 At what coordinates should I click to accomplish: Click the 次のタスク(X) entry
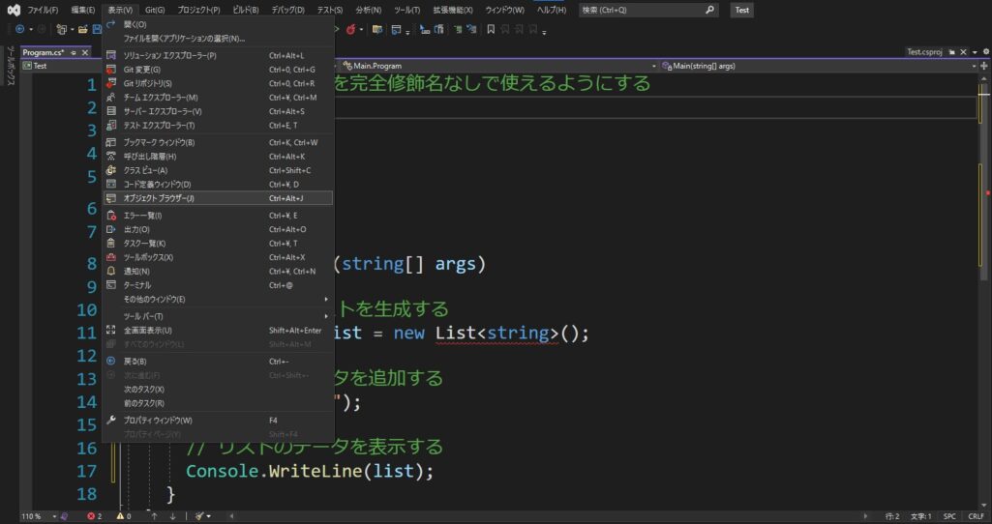[x=218, y=390]
